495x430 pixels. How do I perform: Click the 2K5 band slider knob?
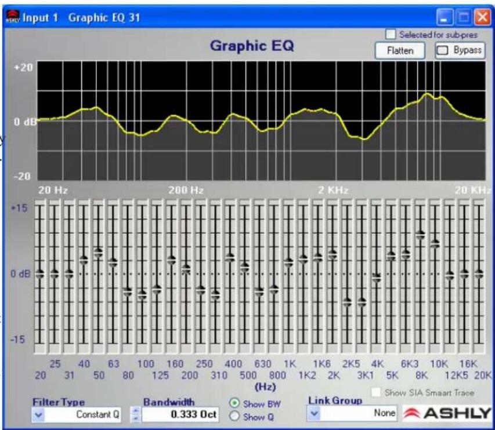coord(347,302)
